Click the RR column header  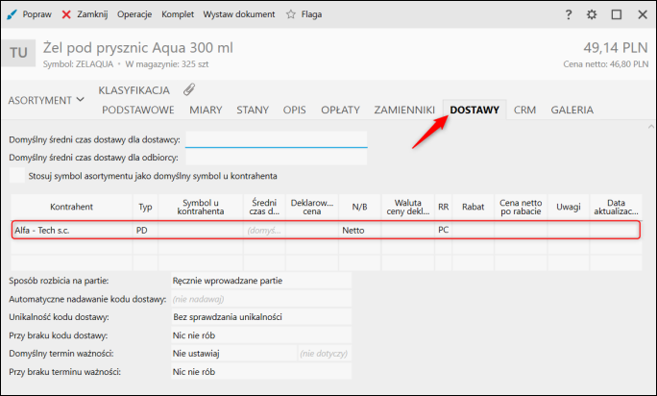444,207
